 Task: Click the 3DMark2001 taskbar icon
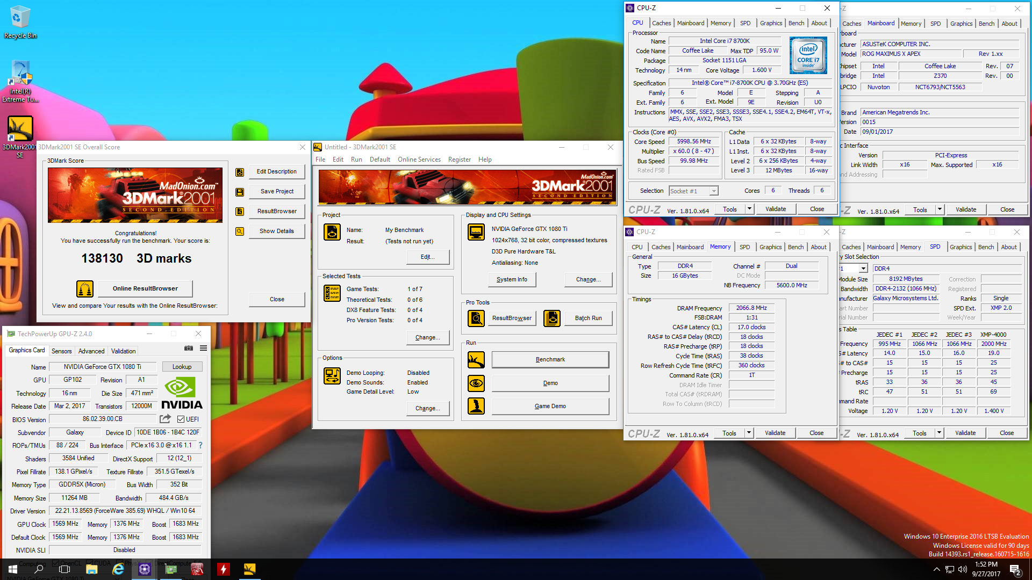pos(249,569)
